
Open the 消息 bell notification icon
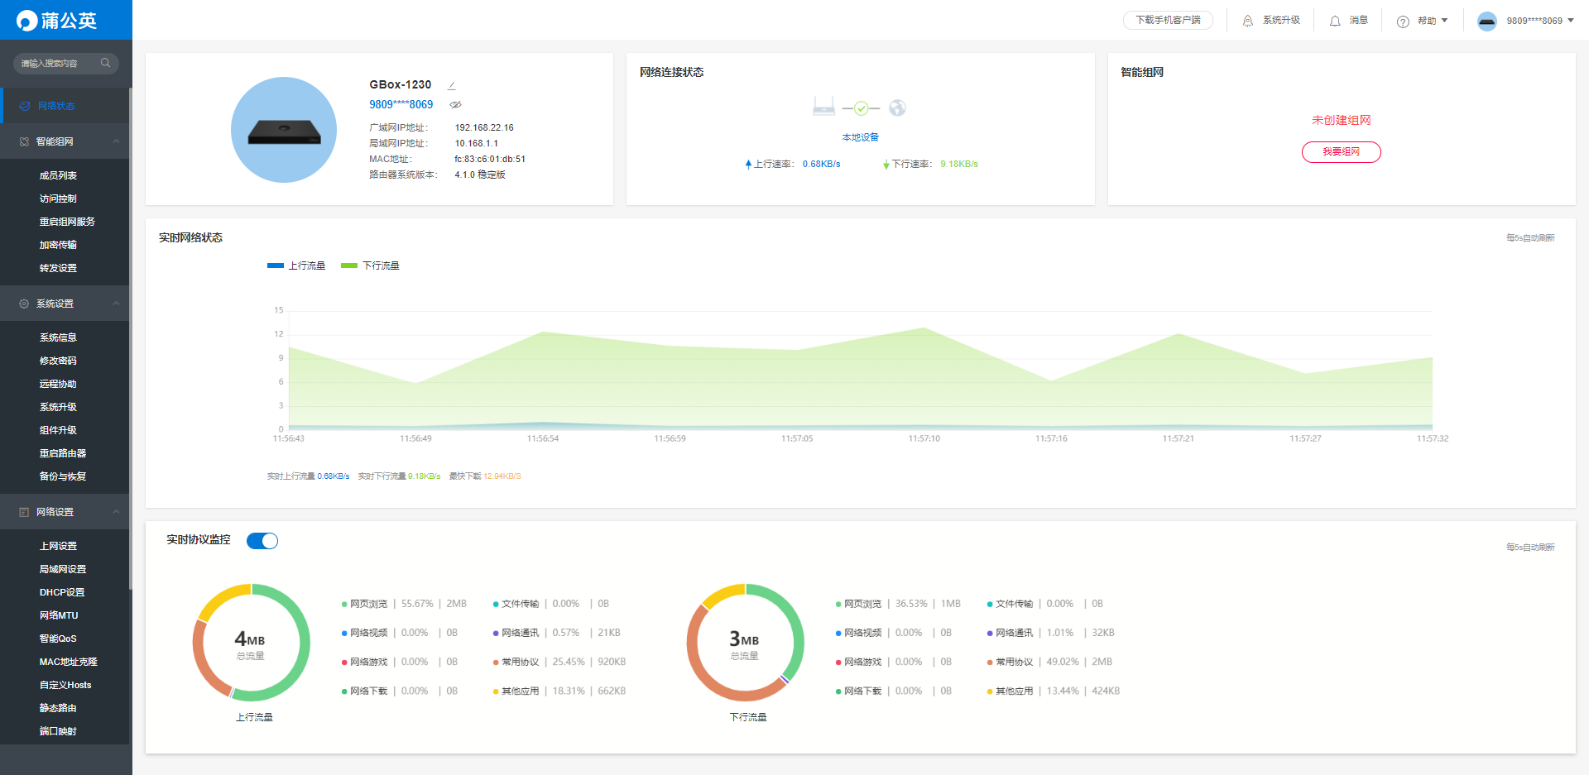pos(1335,21)
